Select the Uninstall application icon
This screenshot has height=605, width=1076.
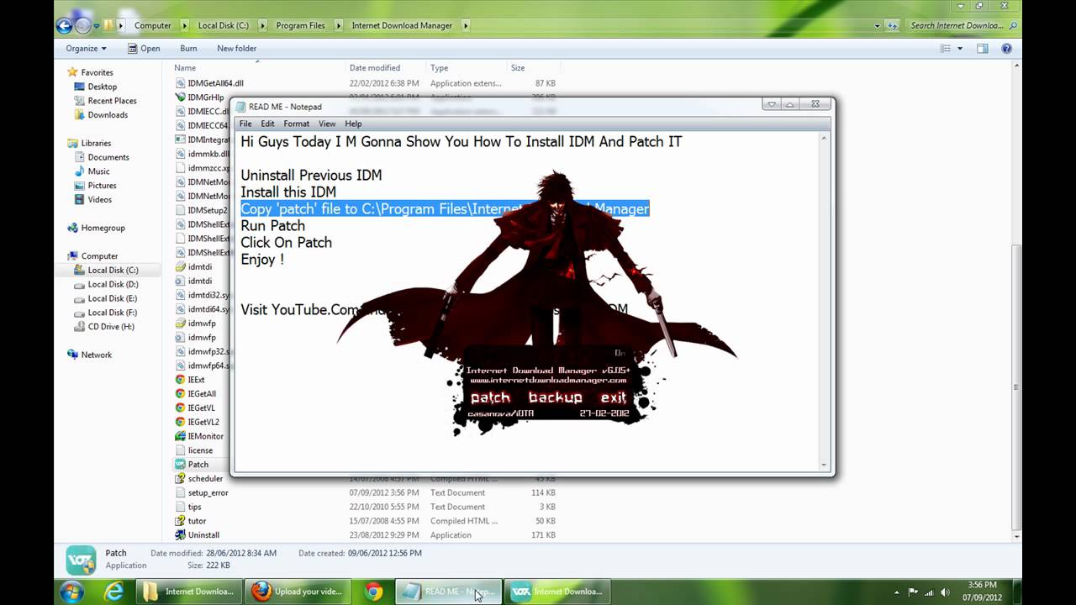point(180,535)
